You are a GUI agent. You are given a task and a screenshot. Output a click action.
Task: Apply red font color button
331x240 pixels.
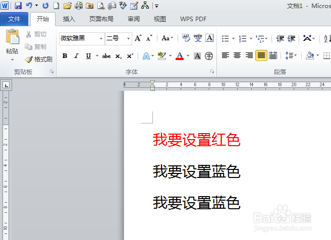(180, 56)
